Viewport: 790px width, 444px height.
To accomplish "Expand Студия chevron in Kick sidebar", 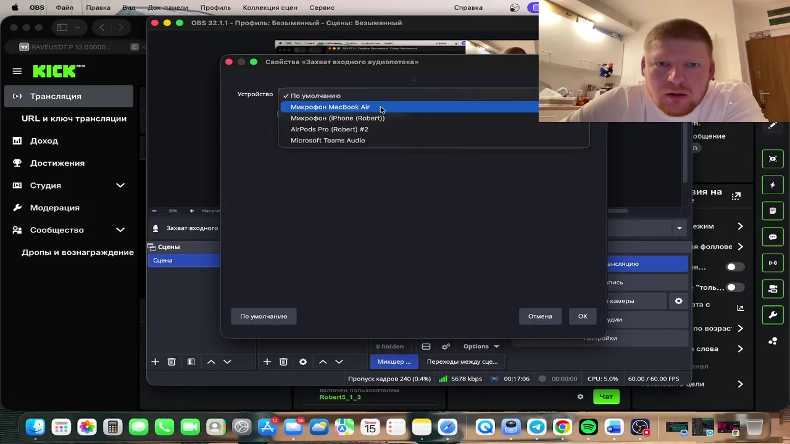I will coord(120,185).
